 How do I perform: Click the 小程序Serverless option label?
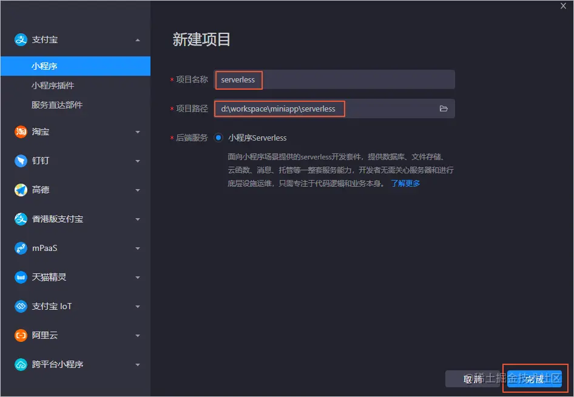[x=257, y=138]
